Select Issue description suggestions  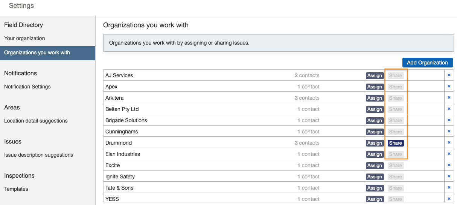tap(38, 155)
